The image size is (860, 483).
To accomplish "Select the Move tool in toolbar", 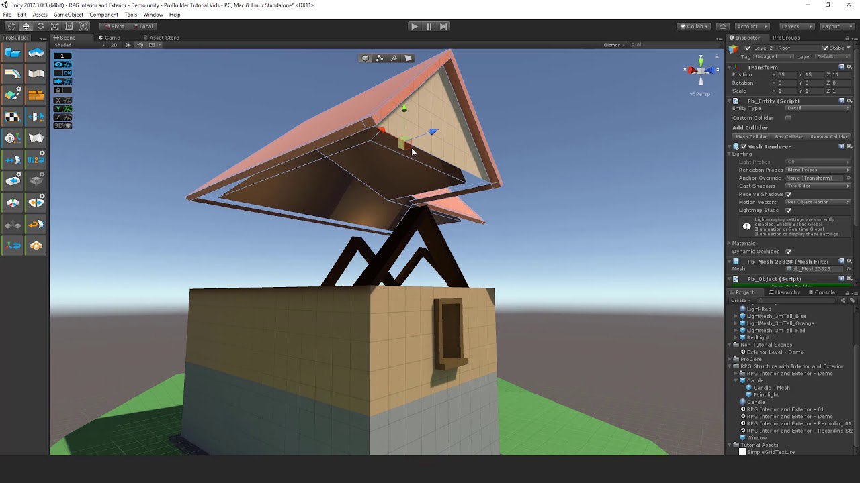I will click(26, 26).
